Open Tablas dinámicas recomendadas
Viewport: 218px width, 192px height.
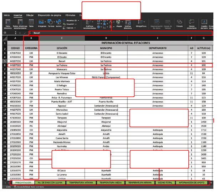[x=20, y=22]
